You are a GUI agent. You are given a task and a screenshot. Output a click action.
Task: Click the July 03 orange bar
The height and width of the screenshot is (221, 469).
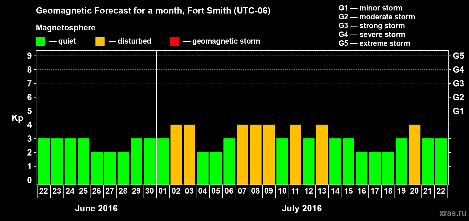190,154
